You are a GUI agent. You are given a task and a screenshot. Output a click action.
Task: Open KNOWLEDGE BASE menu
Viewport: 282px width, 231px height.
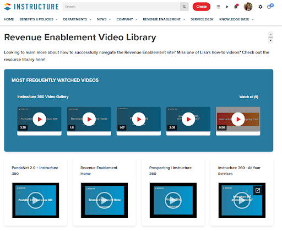click(234, 19)
